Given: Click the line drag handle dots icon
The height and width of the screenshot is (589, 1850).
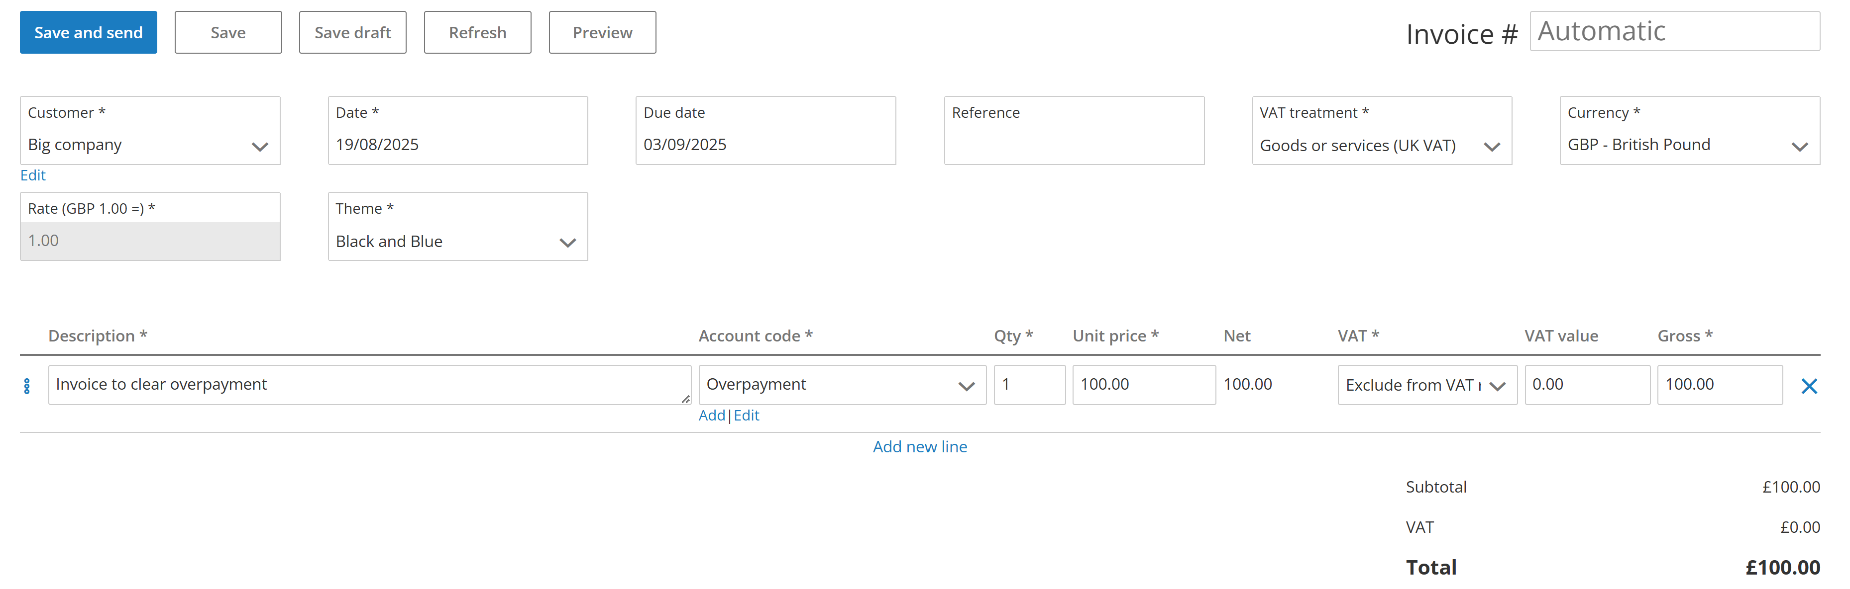Looking at the screenshot, I should (26, 386).
